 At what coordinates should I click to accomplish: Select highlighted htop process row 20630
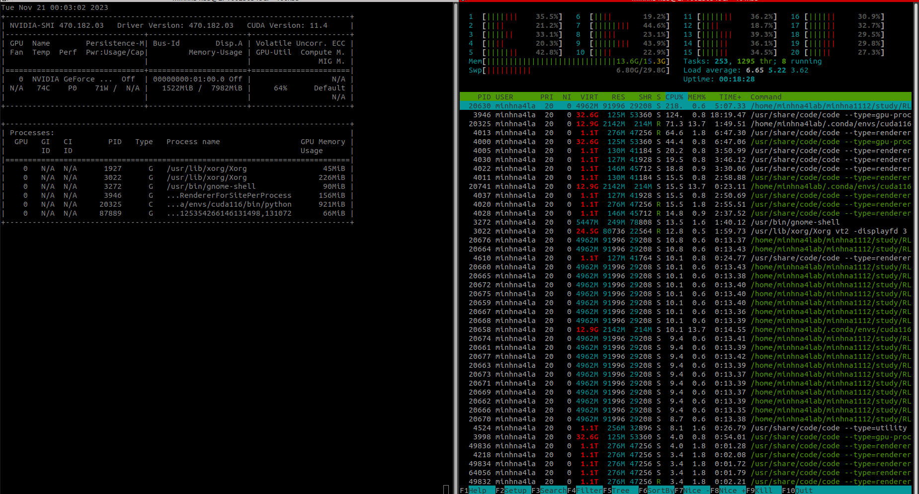686,106
